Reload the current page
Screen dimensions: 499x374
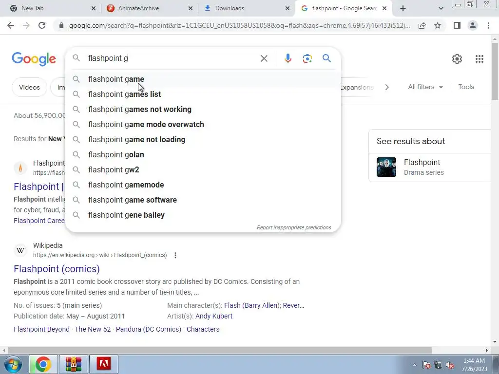(42, 25)
